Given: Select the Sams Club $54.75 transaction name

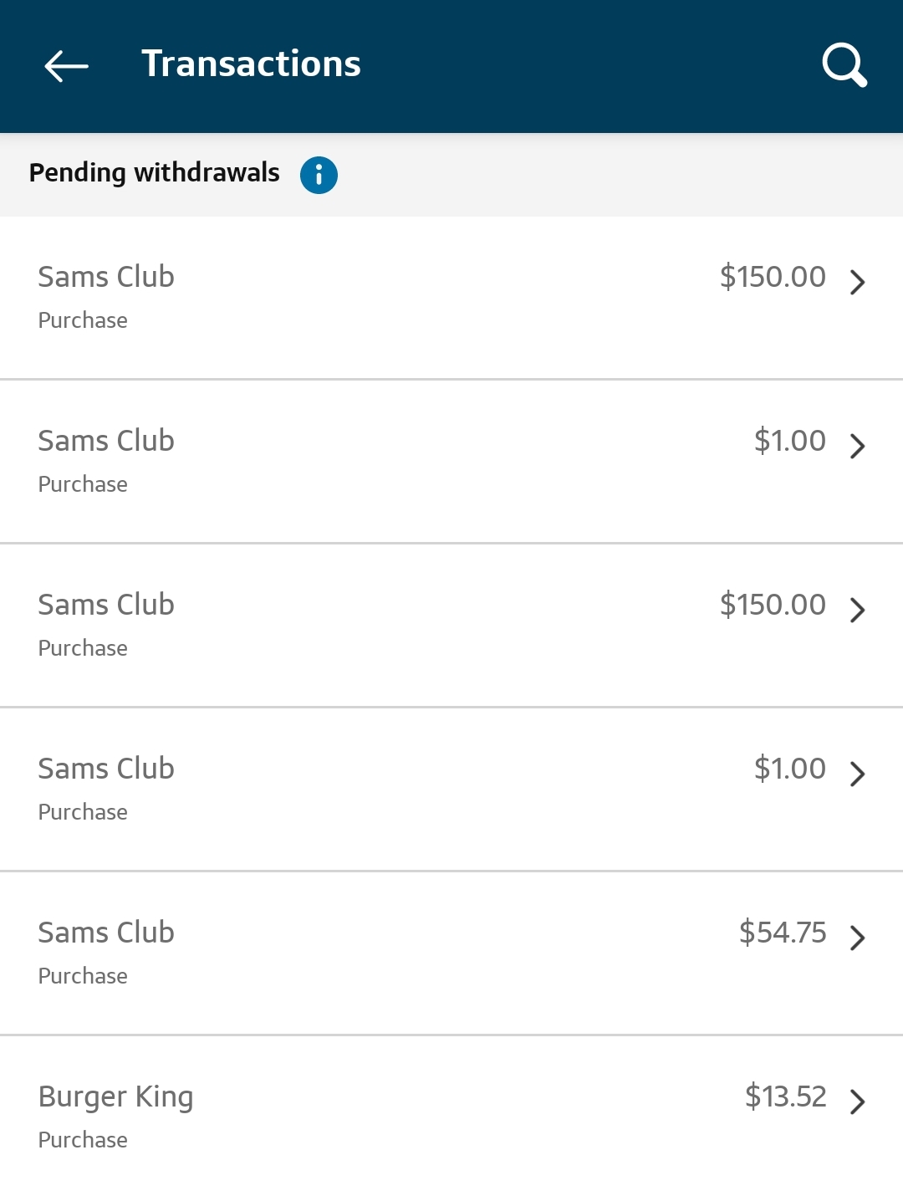Looking at the screenshot, I should pos(106,932).
